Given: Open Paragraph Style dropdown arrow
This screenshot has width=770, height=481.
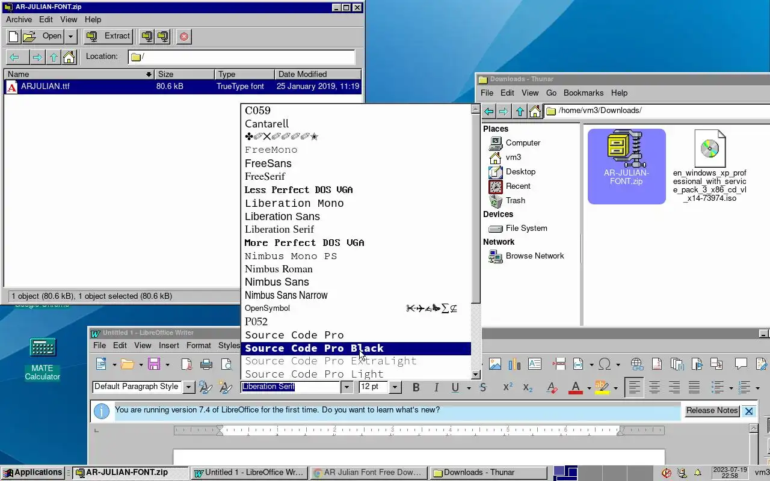Looking at the screenshot, I should (x=188, y=387).
